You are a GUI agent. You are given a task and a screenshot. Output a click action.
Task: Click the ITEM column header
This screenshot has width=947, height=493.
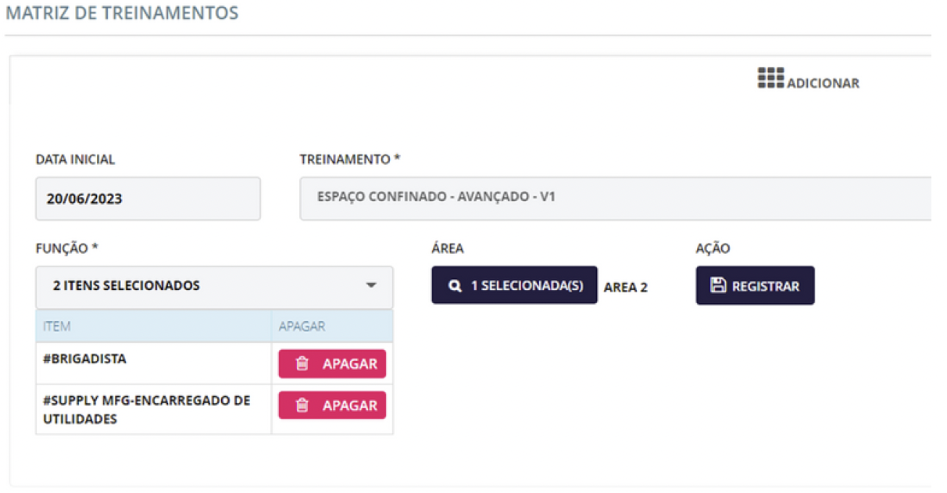coord(57,326)
